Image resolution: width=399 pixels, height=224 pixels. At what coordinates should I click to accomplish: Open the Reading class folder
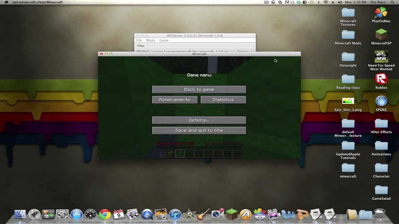(348, 82)
